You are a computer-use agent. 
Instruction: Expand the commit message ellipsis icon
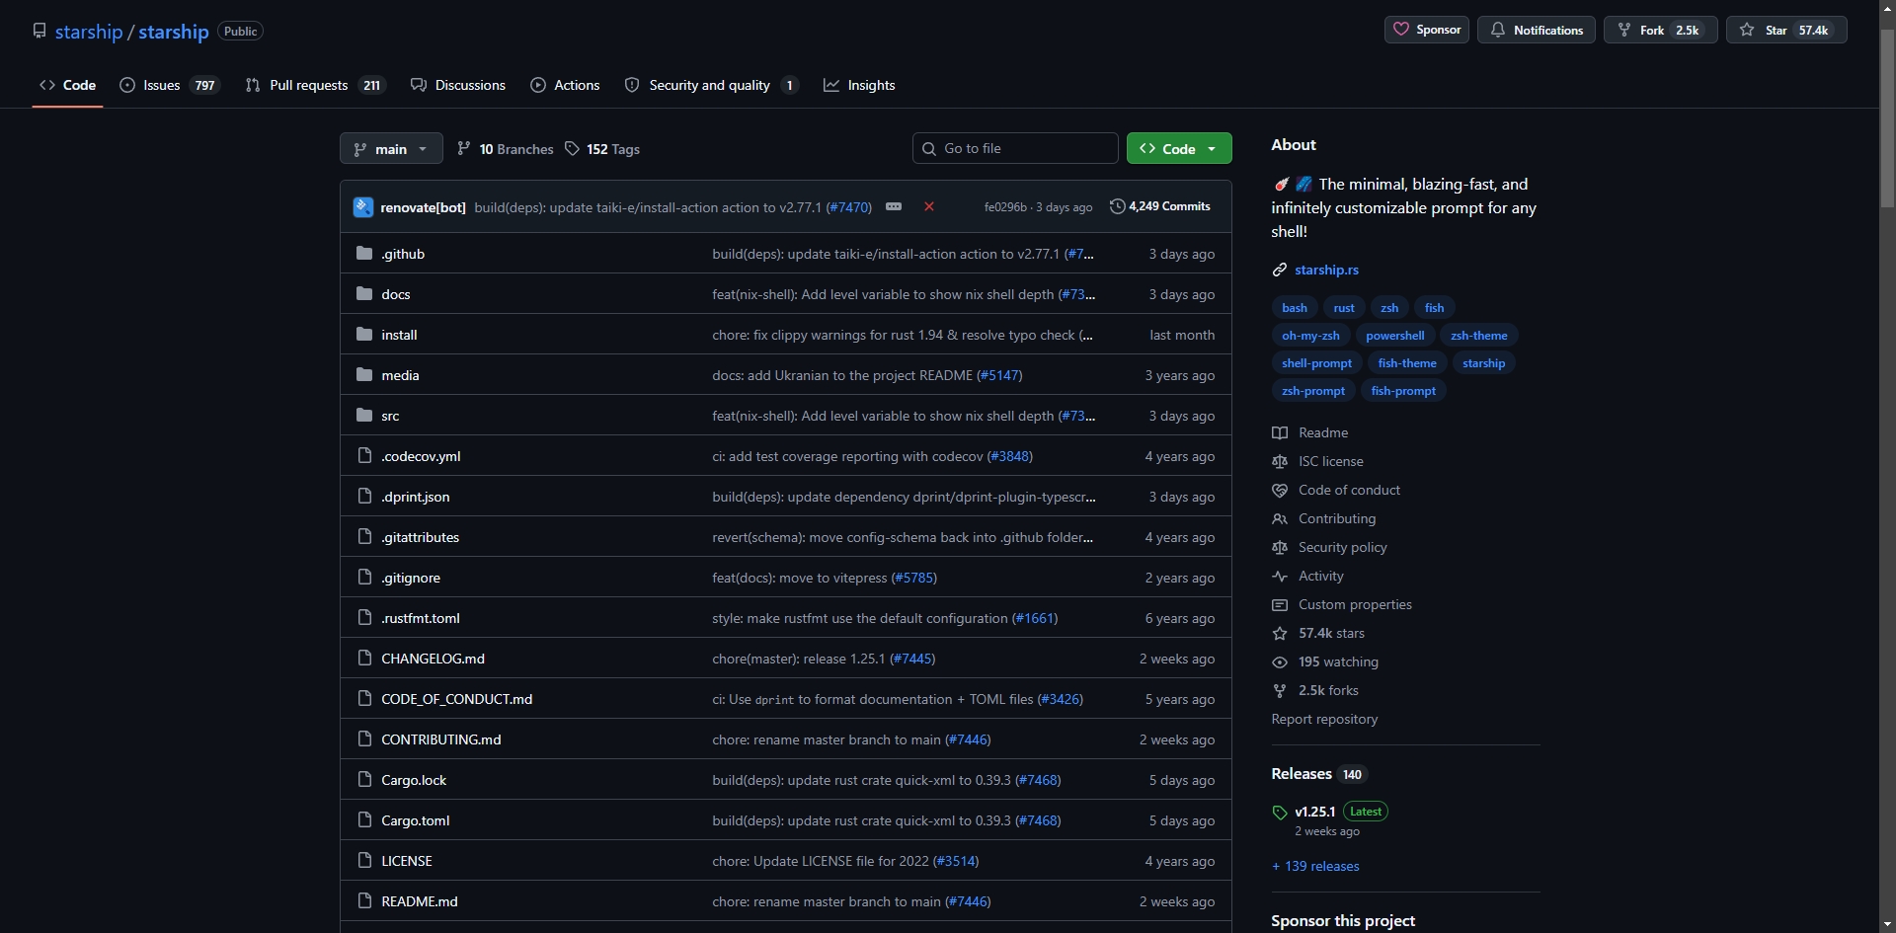point(894,206)
